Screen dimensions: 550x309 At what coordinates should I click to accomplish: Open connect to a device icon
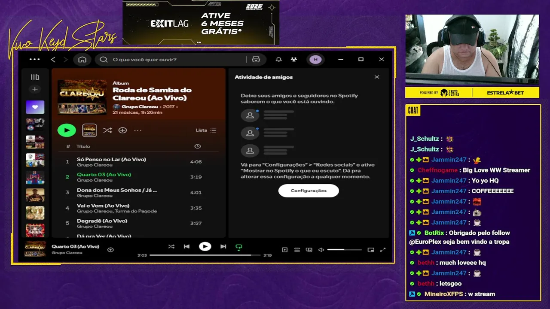click(309, 250)
